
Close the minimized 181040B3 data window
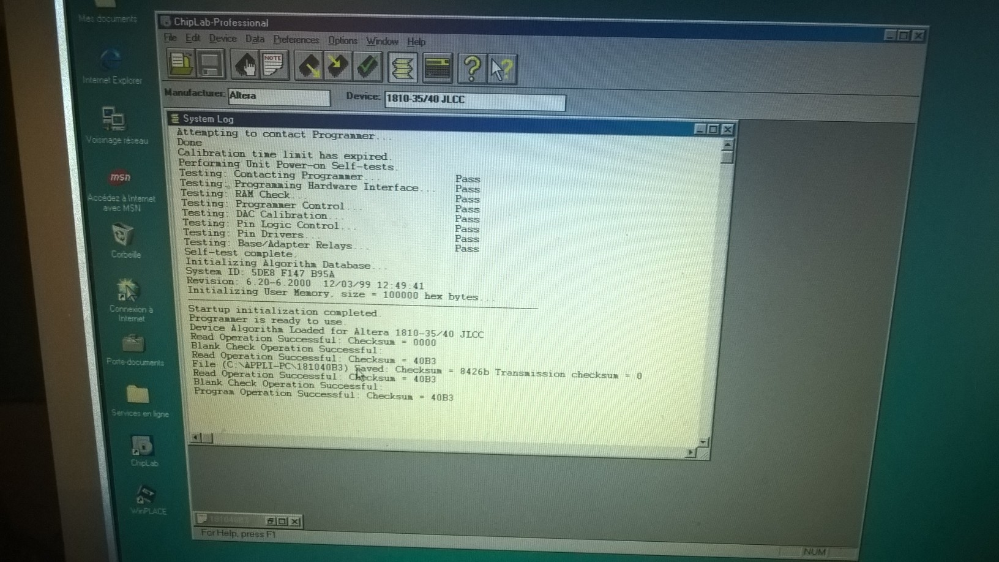(x=296, y=522)
